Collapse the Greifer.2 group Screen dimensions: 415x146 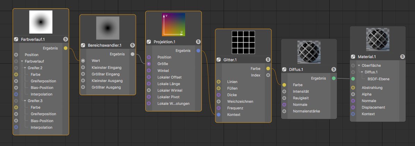[x=25, y=68]
